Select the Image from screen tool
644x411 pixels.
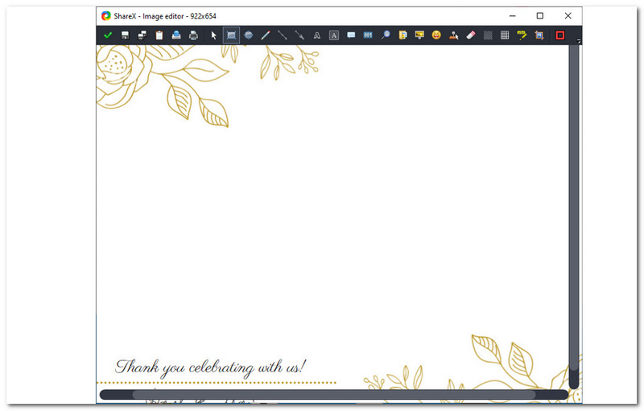pos(419,35)
